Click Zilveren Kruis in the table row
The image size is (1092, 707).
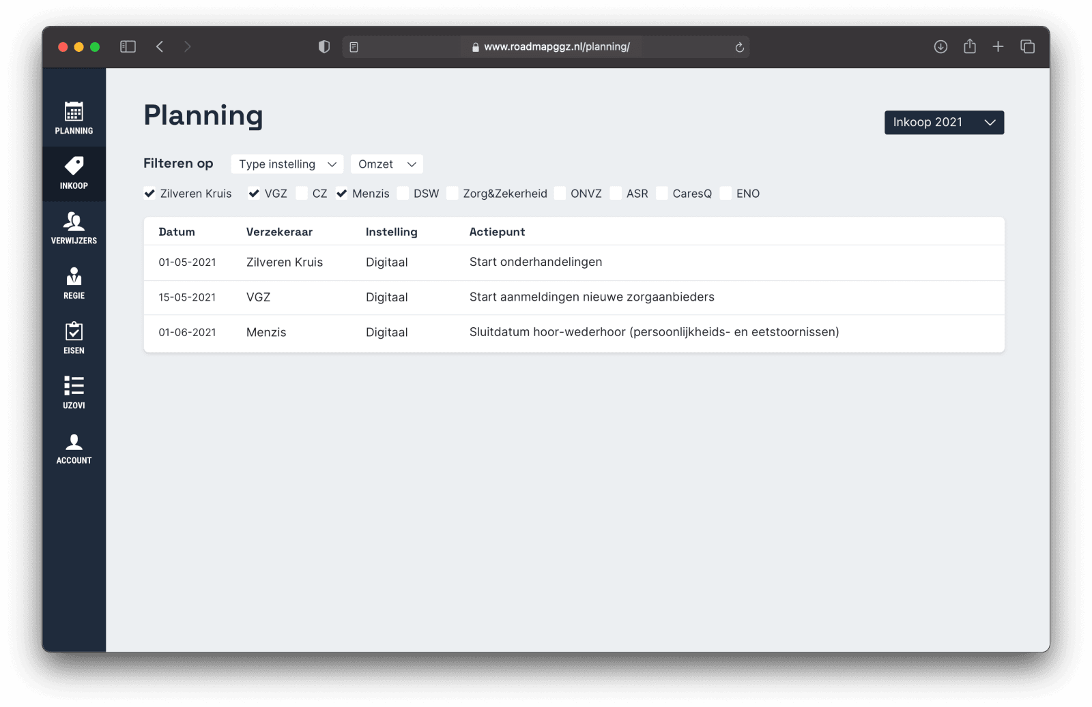[285, 262]
